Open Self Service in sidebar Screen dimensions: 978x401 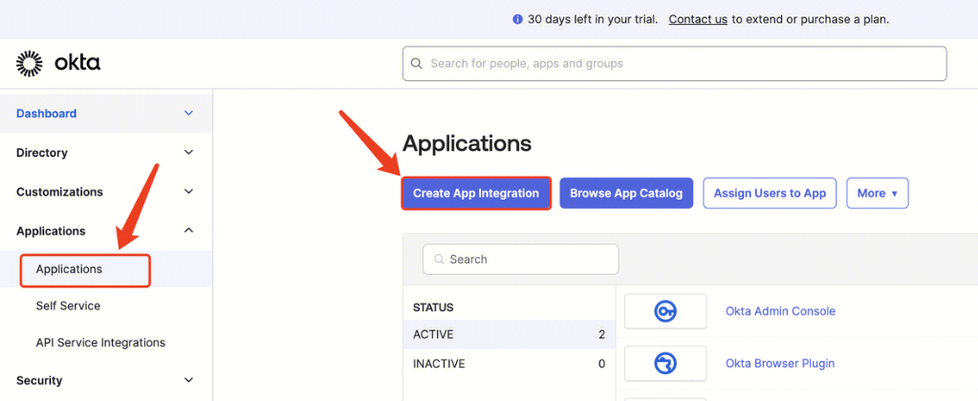coord(68,306)
